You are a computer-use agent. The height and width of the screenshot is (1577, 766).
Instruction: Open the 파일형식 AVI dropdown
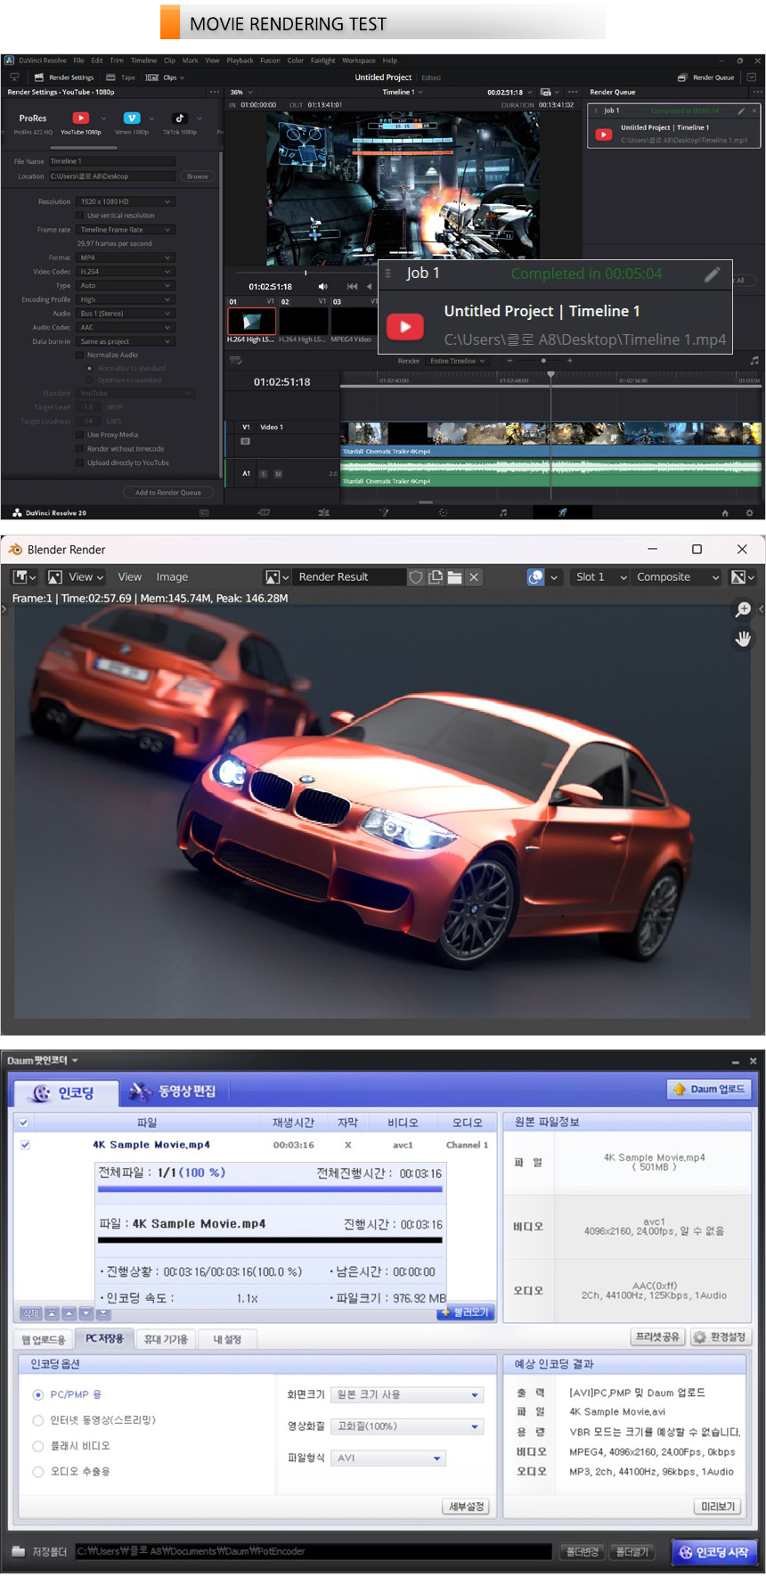click(388, 1459)
